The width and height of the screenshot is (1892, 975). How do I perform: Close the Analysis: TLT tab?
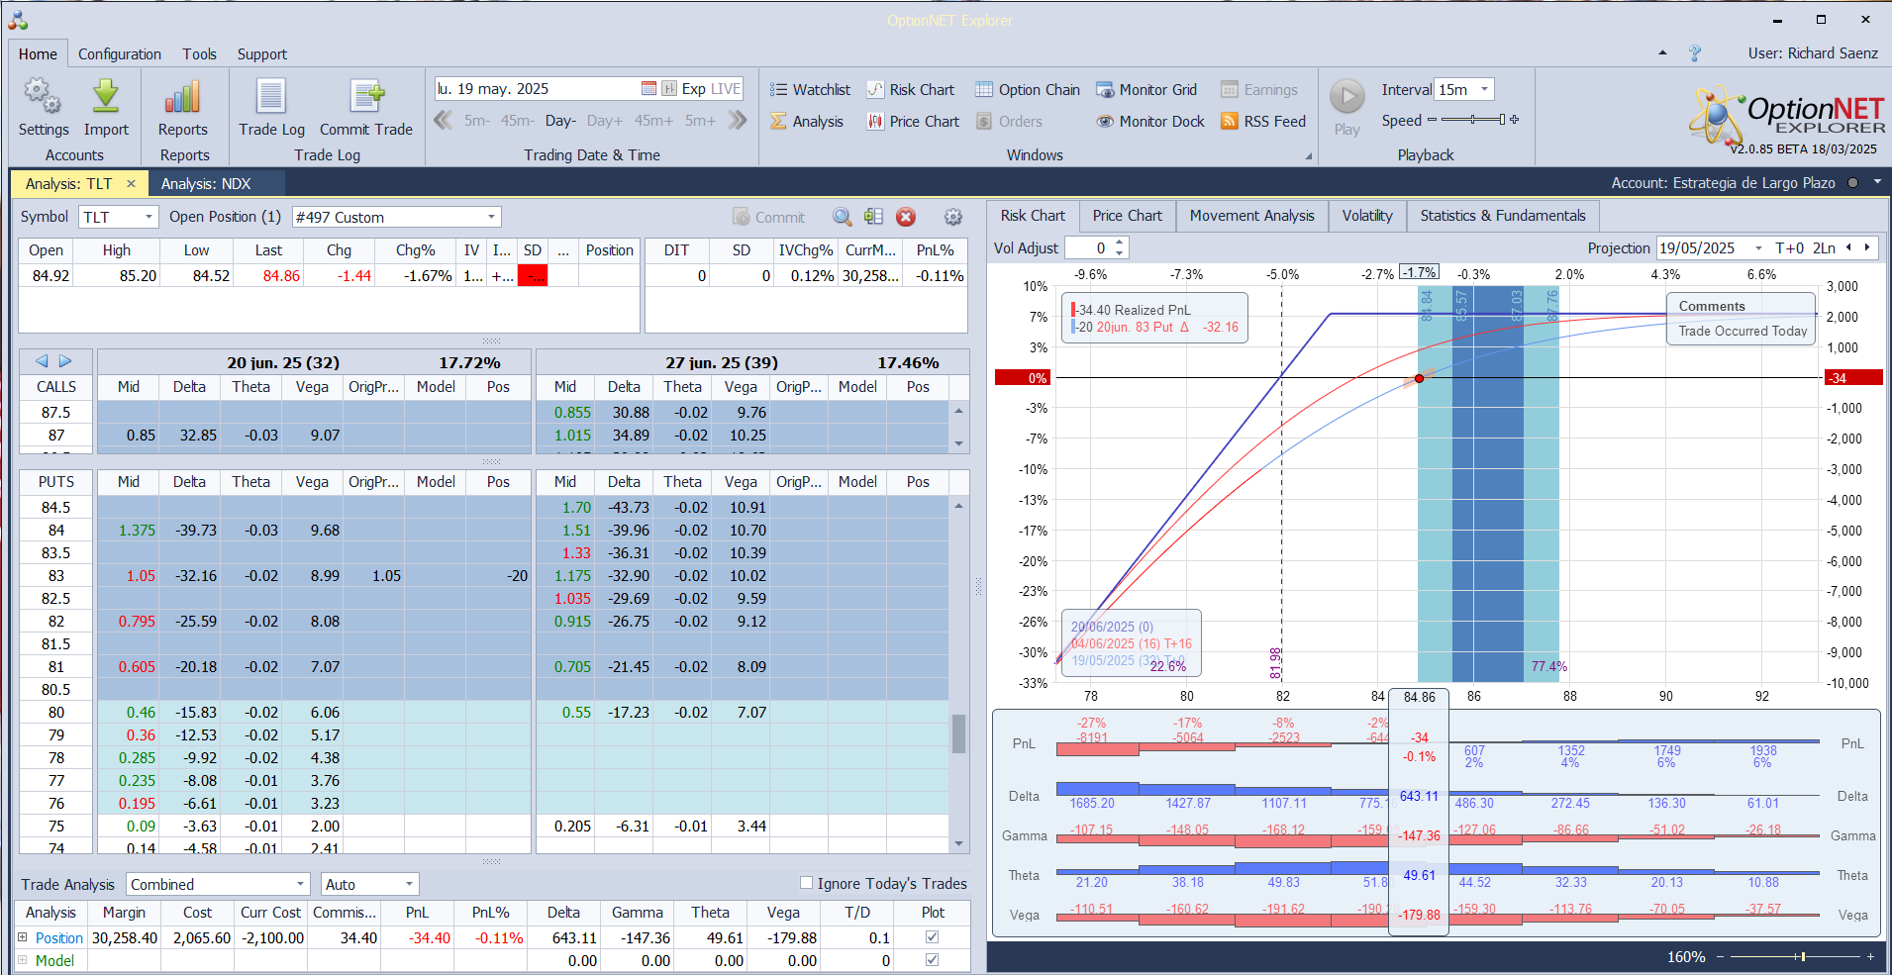pyautogui.click(x=131, y=183)
